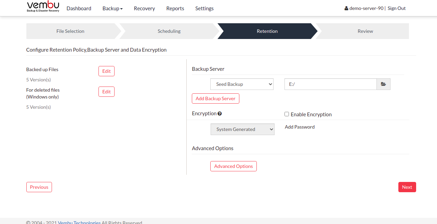Image resolution: width=437 pixels, height=224 pixels.
Task: Click the Backed up Files label
Action: coord(42,69)
